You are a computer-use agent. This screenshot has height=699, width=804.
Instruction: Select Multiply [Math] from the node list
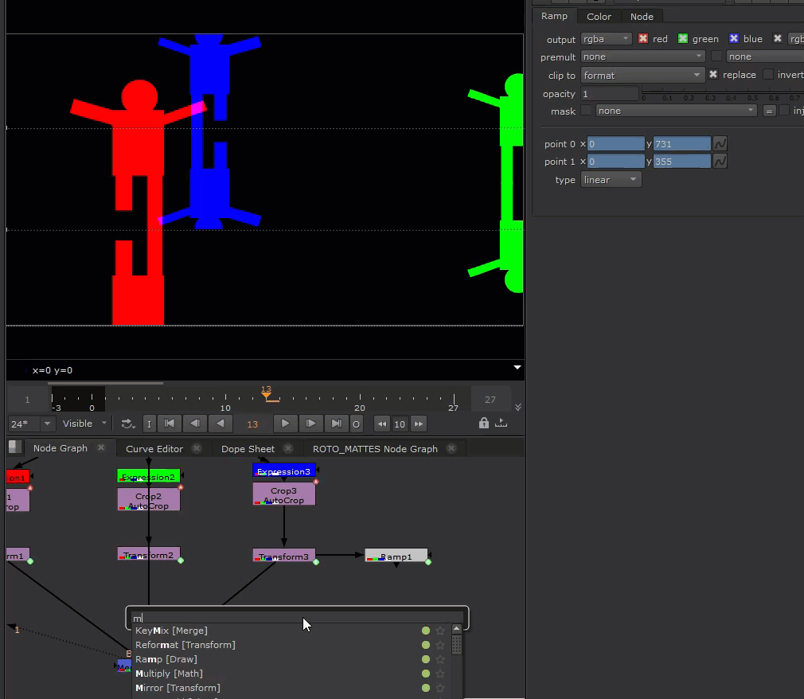coord(169,674)
